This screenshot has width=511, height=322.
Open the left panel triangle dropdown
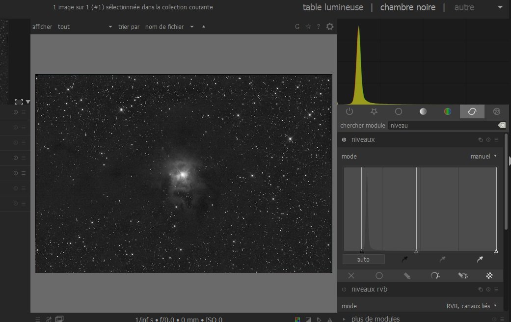point(28,102)
